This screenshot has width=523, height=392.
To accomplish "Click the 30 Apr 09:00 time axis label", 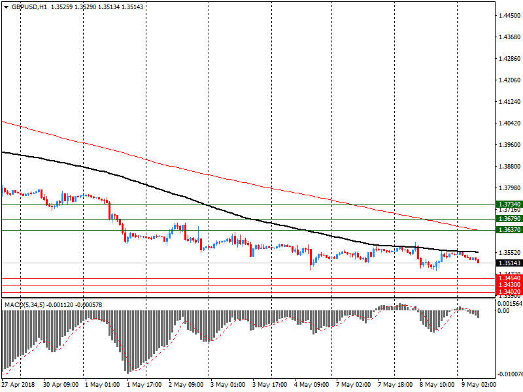I will coord(61,385).
